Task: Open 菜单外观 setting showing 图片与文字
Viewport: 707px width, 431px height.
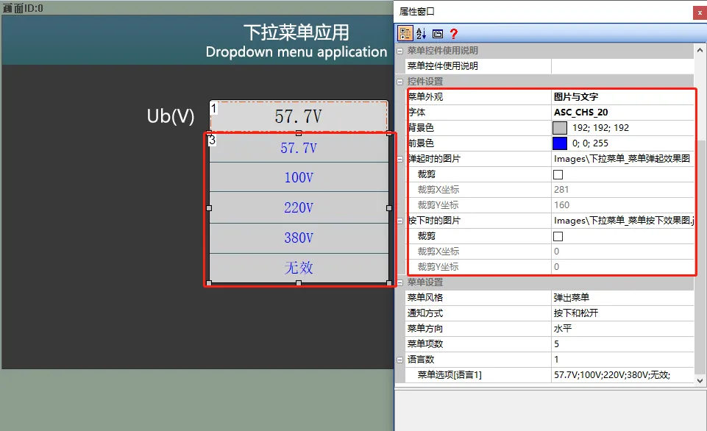Action: coord(589,96)
